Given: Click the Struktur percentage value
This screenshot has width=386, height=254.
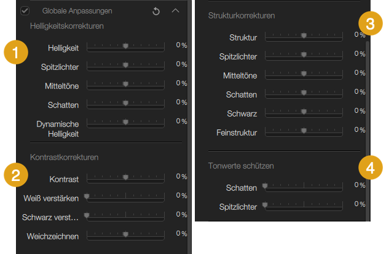Looking at the screenshot, I should coord(360,34).
